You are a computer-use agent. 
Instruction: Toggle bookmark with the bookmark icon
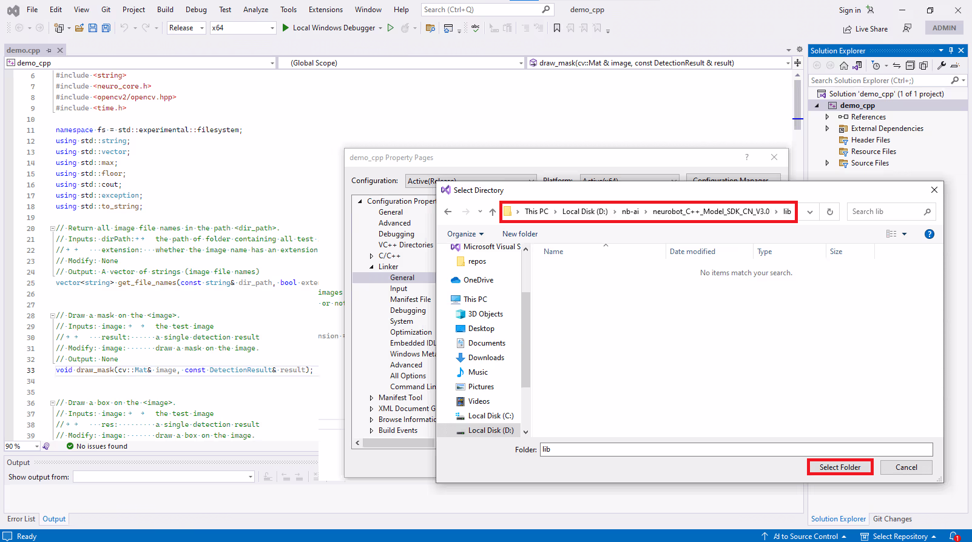pyautogui.click(x=556, y=28)
